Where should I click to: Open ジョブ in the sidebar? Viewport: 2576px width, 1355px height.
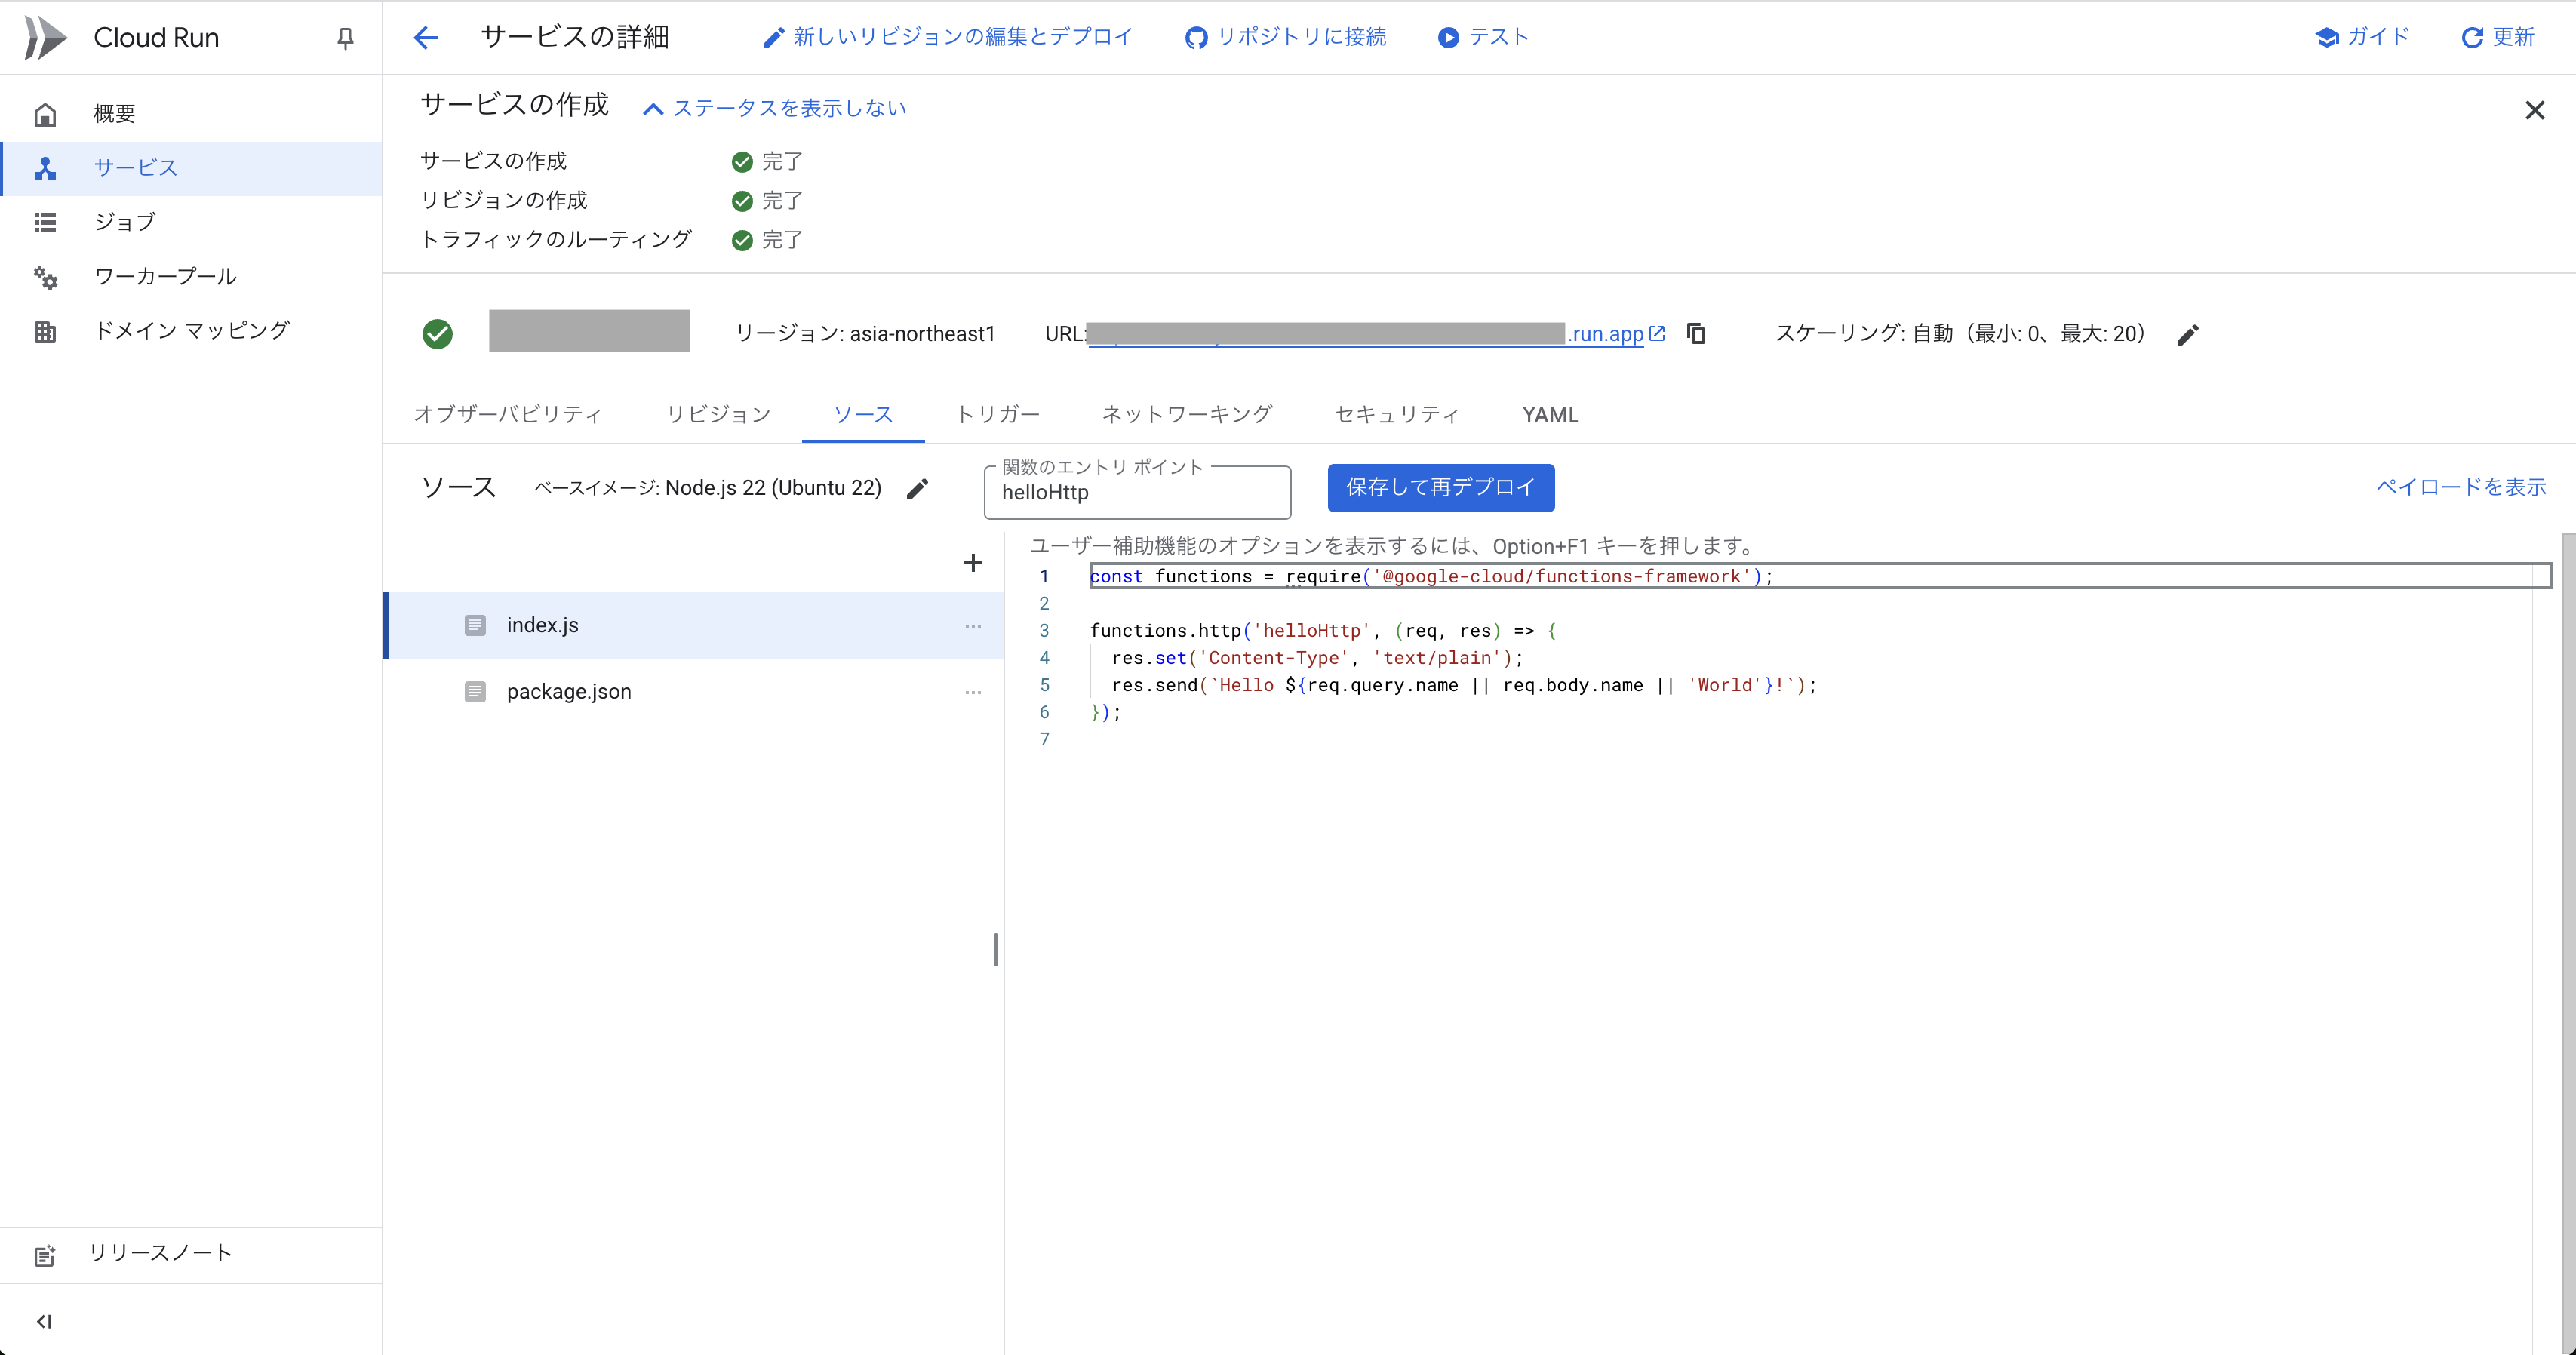click(x=125, y=222)
